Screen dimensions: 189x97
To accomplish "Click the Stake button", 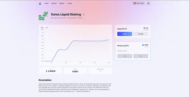I will click(125, 34).
